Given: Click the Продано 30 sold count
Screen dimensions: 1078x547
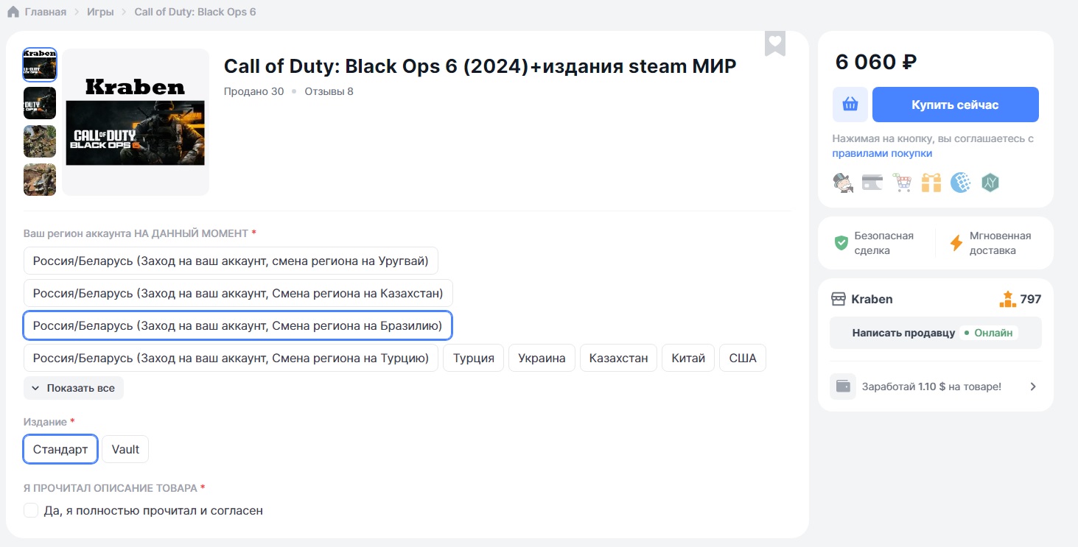Looking at the screenshot, I should pyautogui.click(x=253, y=91).
